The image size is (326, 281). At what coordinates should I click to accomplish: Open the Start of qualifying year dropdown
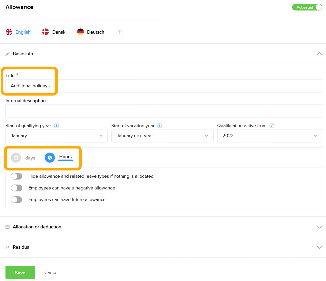(56, 136)
